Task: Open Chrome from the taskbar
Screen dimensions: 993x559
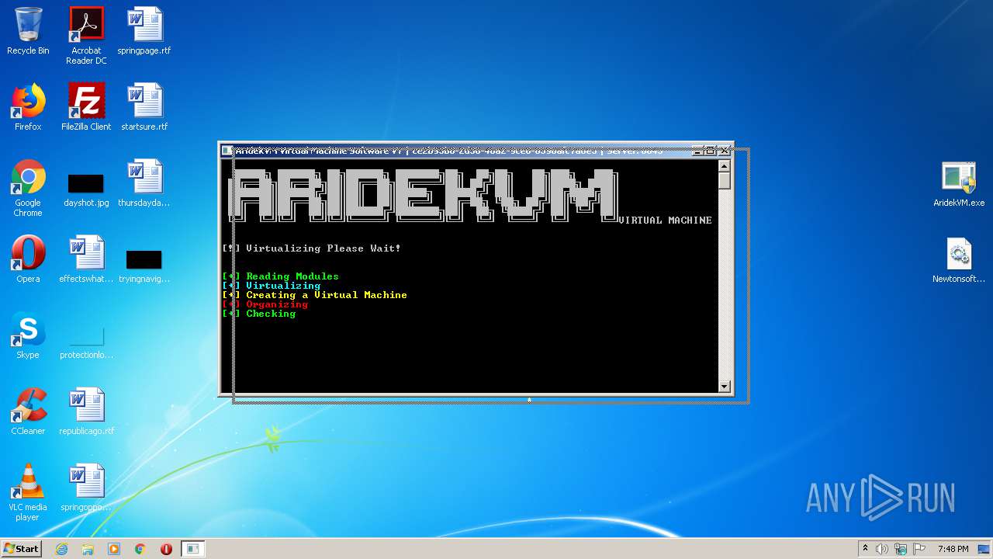Action: click(140, 549)
